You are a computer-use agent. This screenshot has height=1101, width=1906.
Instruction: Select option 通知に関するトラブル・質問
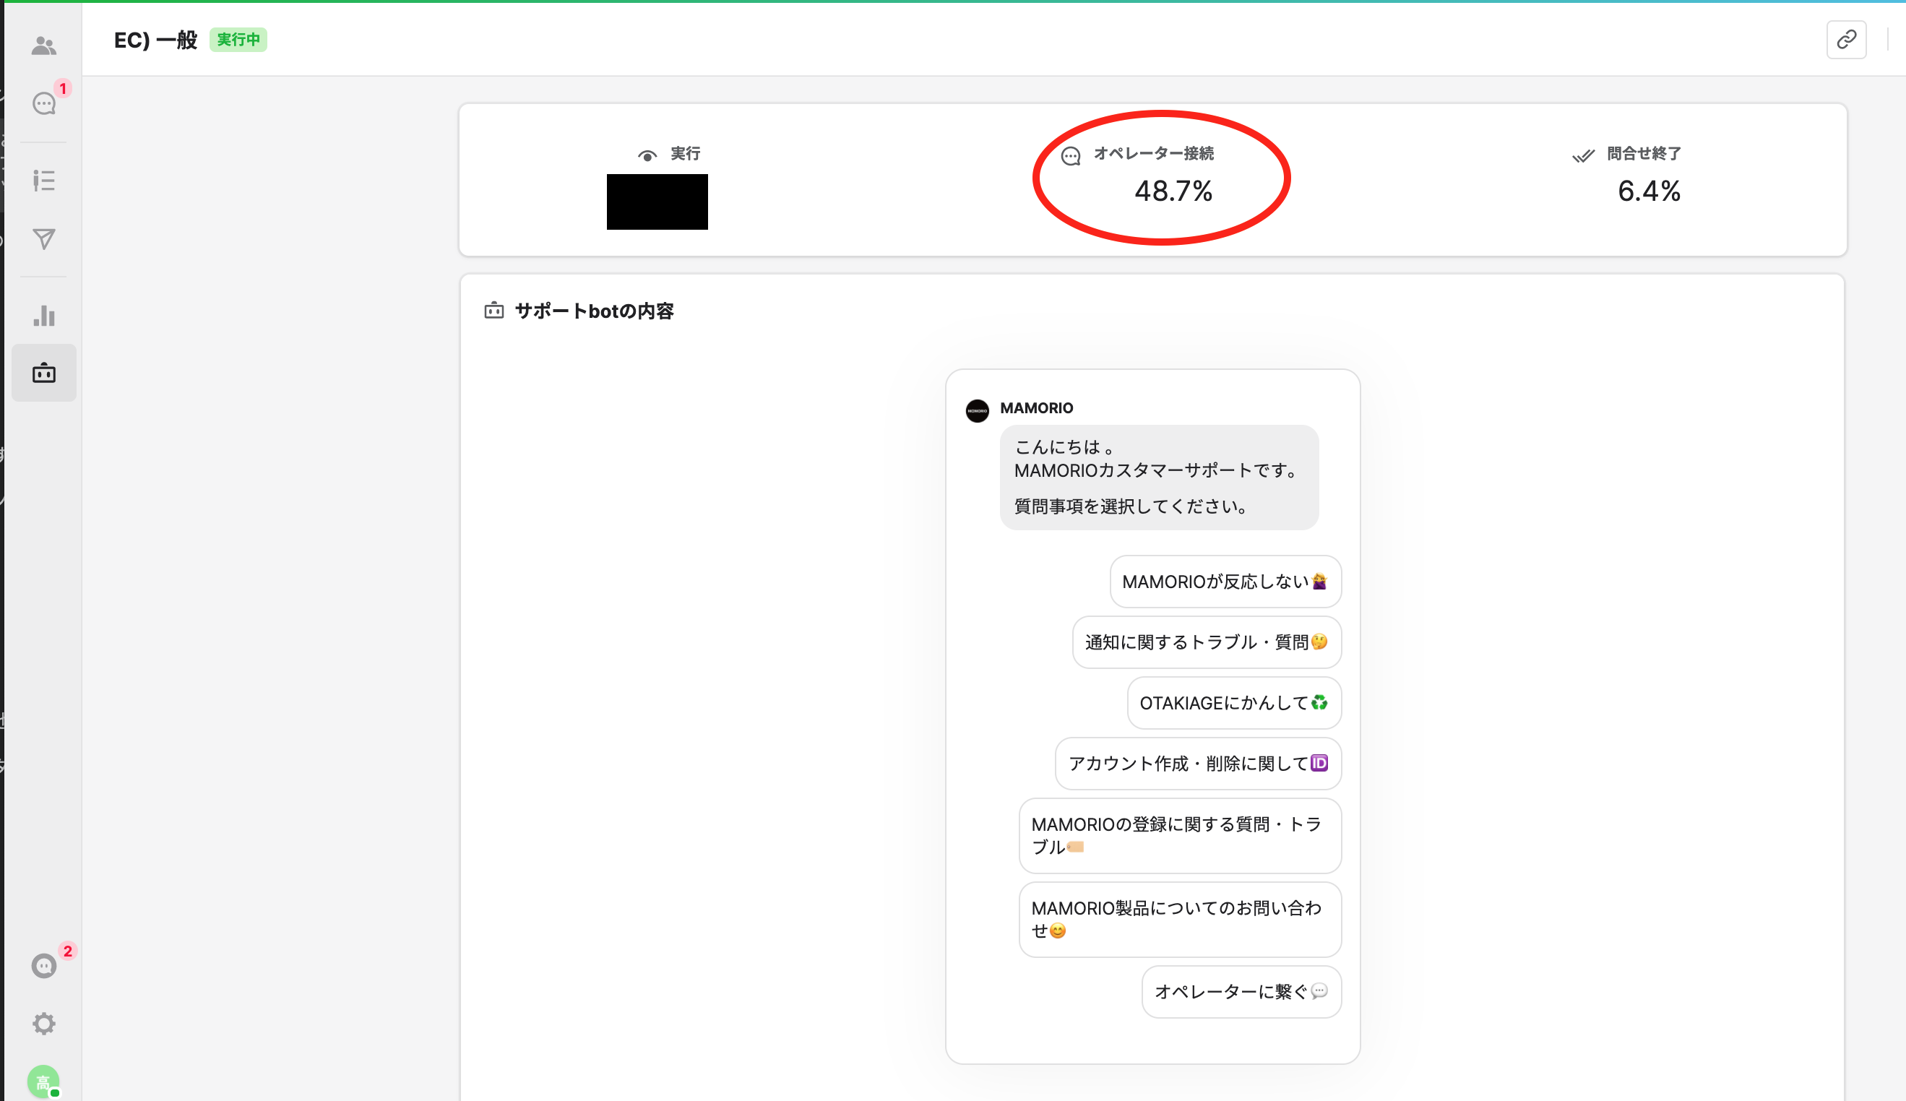[x=1207, y=642]
